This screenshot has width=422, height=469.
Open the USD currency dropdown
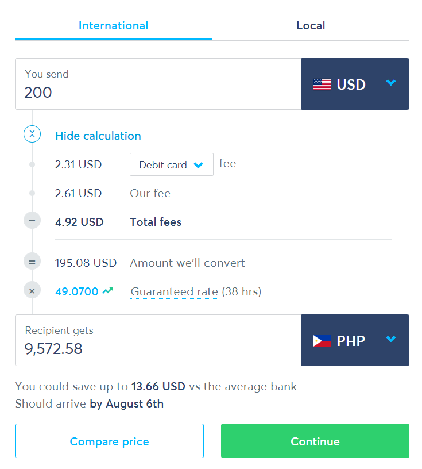(x=355, y=84)
